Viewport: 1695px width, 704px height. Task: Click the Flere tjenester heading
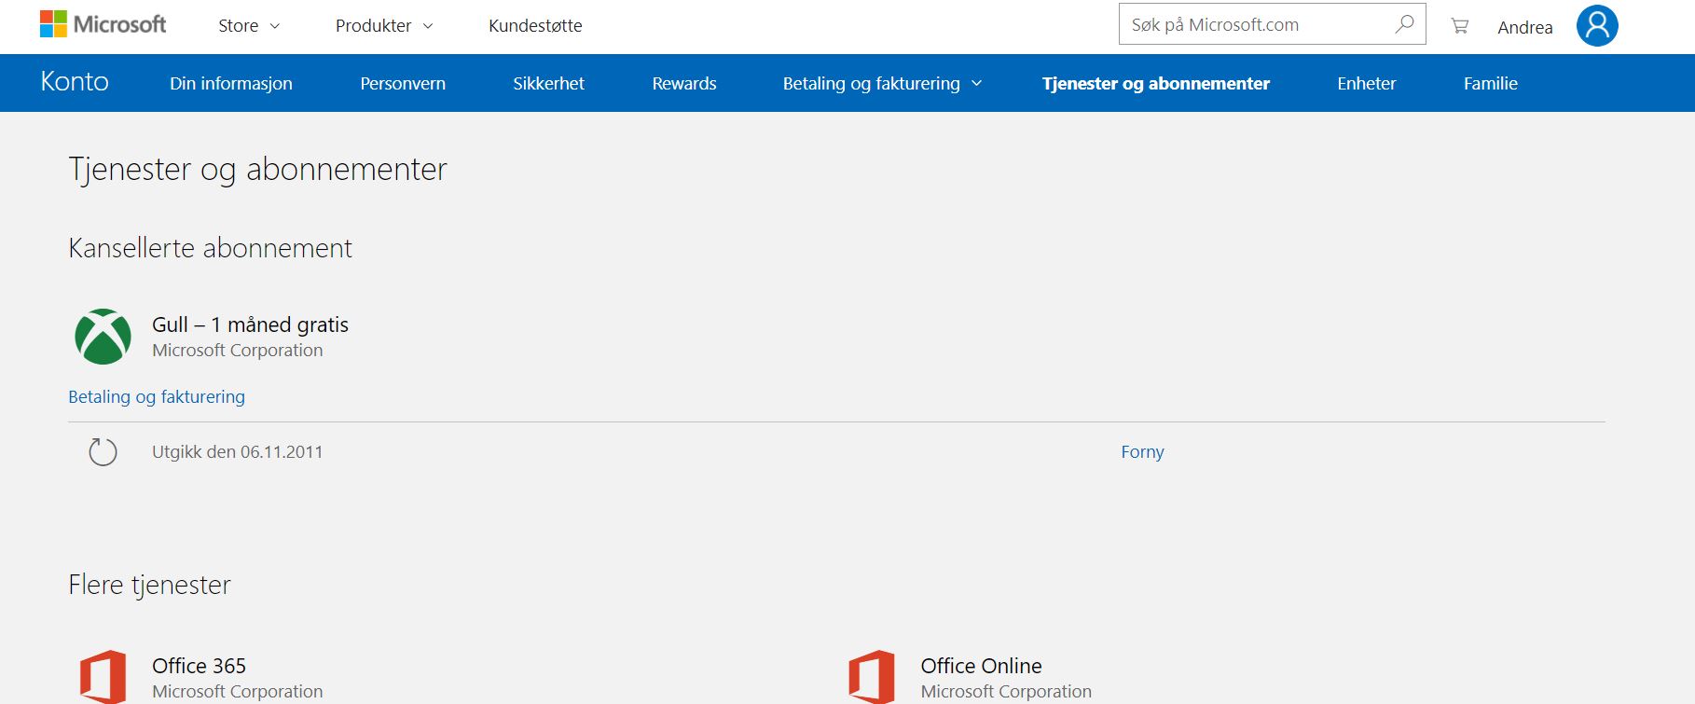(149, 585)
